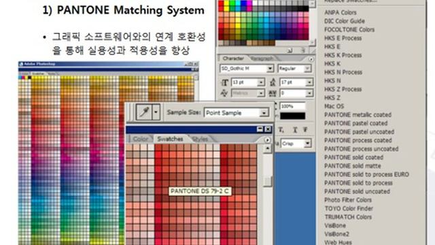Open the Character tab
435x245 pixels.
[233, 59]
